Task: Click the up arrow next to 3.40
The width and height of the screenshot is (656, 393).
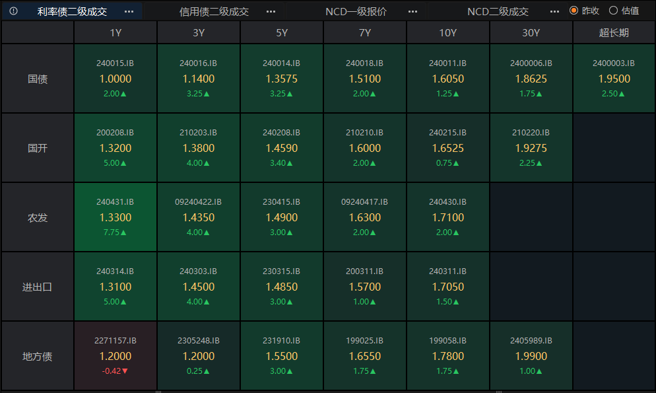Action: [290, 163]
